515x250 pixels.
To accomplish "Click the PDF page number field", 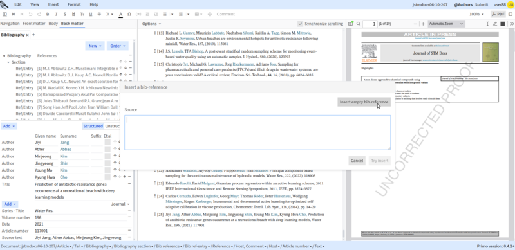I will click(370, 24).
